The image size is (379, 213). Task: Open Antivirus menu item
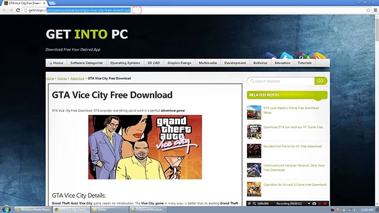(260, 63)
